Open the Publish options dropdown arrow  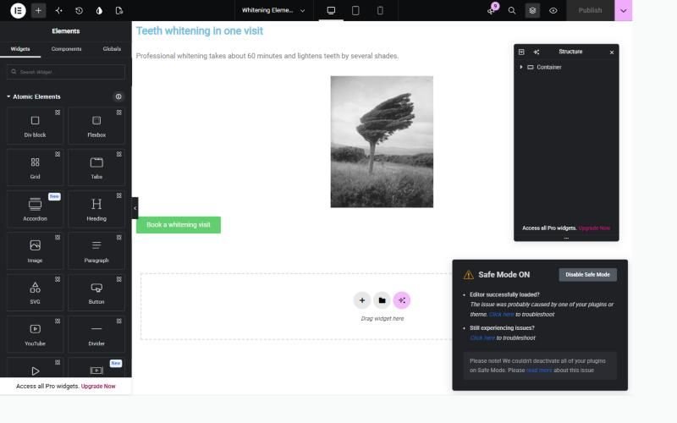pyautogui.click(x=624, y=10)
